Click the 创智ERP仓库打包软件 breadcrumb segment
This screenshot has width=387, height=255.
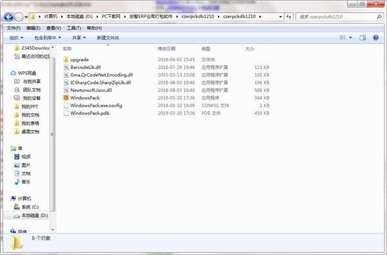[x=151, y=17]
